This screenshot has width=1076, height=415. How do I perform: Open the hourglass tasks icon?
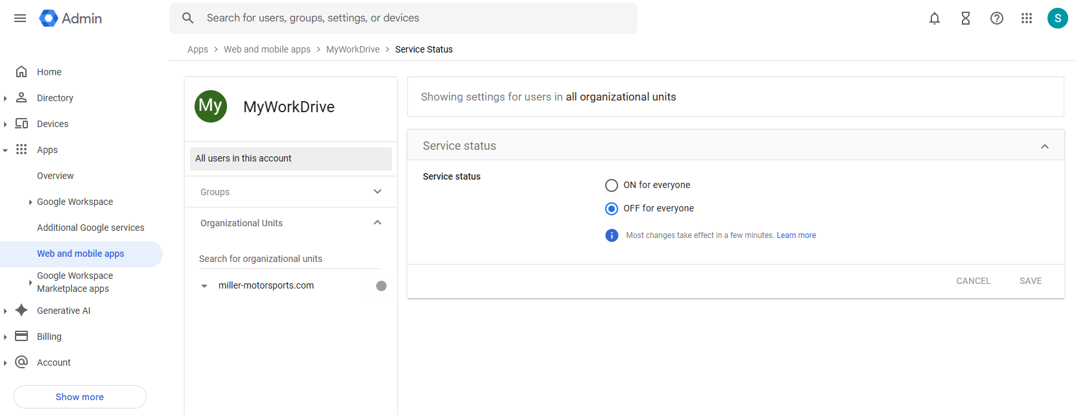(x=965, y=18)
